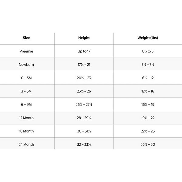Click the Size column header
The width and height of the screenshot is (182, 182).
point(26,38)
